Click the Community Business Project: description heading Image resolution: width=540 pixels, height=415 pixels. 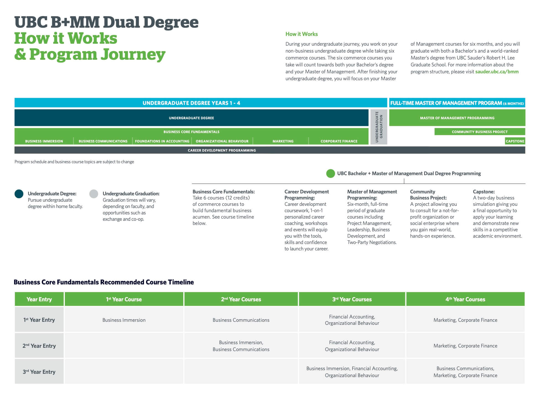tap(428, 195)
